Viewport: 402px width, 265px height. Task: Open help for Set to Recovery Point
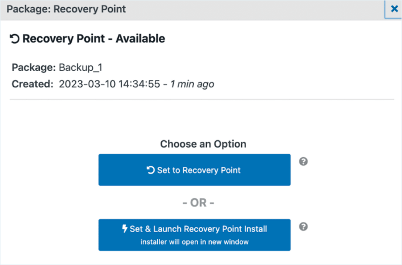point(303,162)
